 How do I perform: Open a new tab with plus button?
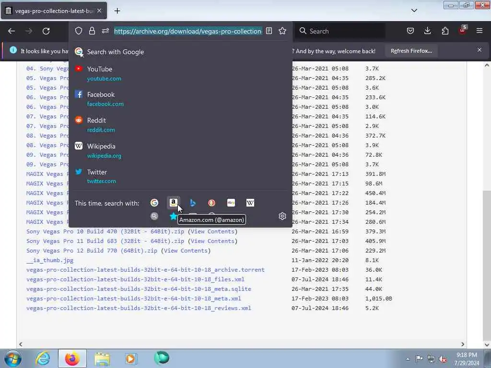pyautogui.click(x=117, y=11)
